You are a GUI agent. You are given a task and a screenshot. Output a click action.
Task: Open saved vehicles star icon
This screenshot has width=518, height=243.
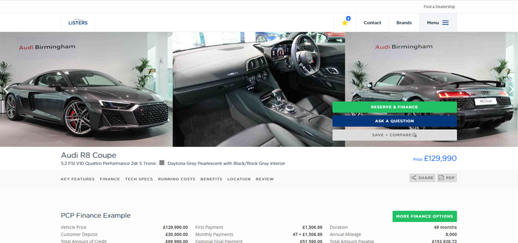[345, 23]
